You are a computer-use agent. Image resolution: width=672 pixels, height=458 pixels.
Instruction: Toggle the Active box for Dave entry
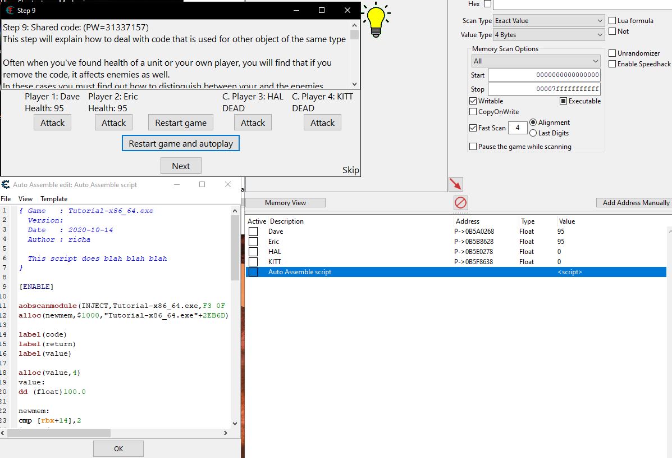tap(253, 232)
